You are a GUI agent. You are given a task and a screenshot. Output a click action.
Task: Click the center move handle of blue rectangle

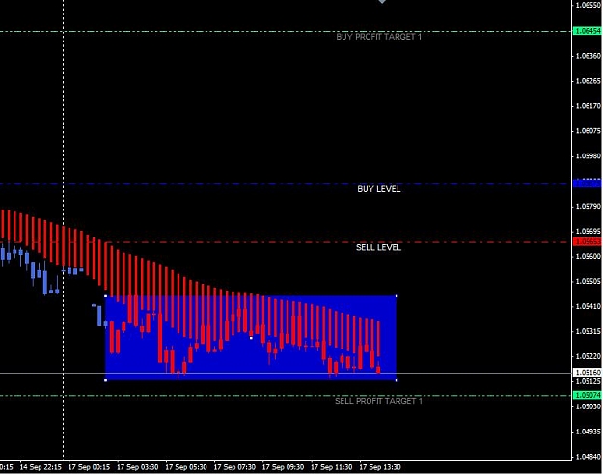(x=251, y=338)
